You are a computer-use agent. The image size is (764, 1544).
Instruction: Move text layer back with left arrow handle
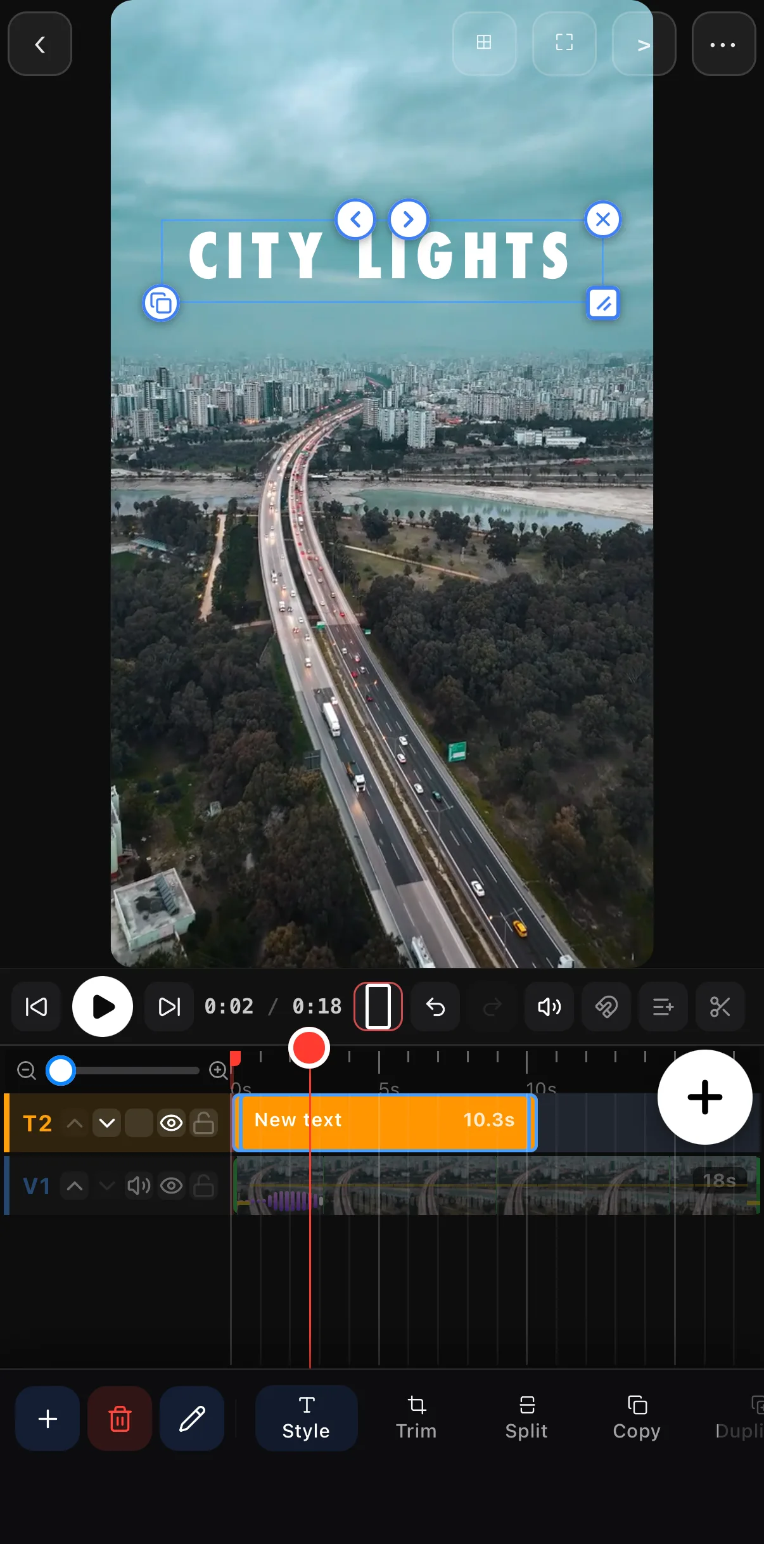(355, 220)
